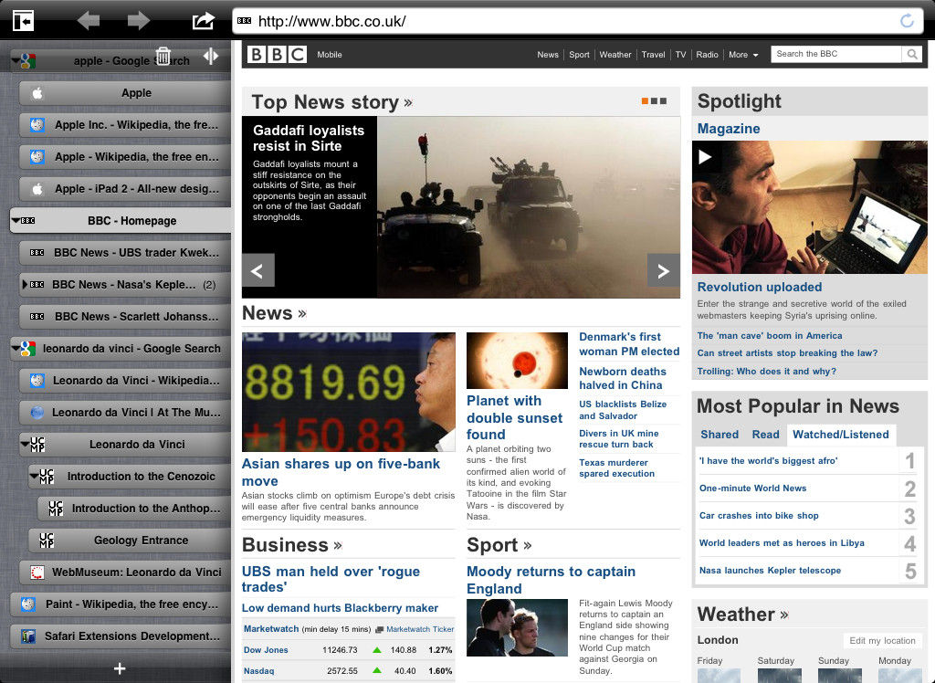The image size is (935, 683).
Task: Play the Spotlight Magazine video
Action: [705, 157]
